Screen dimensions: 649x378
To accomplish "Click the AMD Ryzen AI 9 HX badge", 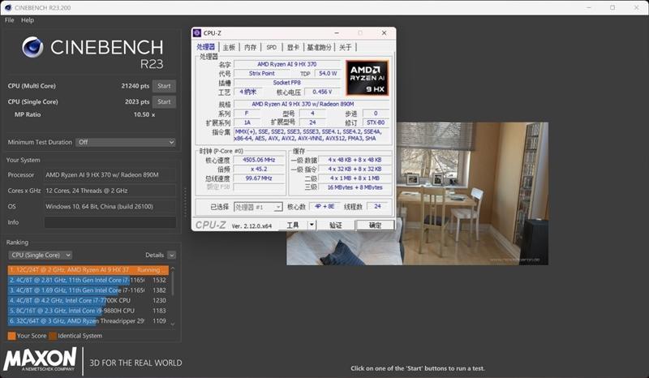I will (367, 78).
